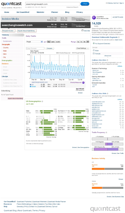Set chart range to 1m
This screenshot has height=213, width=125.
point(81,42)
